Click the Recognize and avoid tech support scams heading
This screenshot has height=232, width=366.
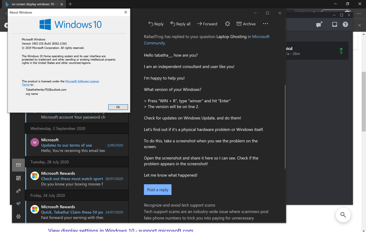tap(179, 205)
